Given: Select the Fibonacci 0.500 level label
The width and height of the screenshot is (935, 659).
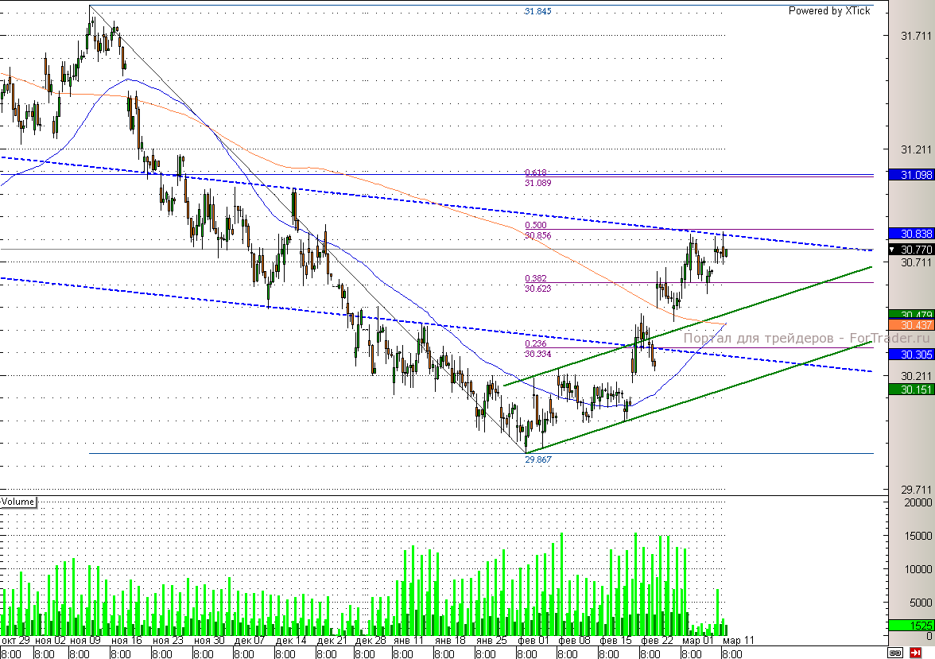Looking at the screenshot, I should pos(536,225).
